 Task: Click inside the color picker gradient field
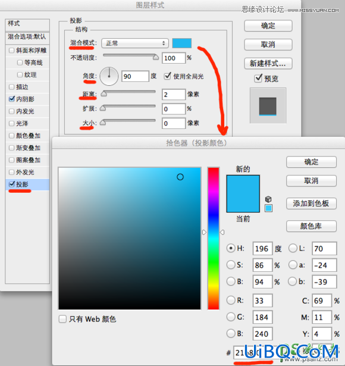[130, 238]
